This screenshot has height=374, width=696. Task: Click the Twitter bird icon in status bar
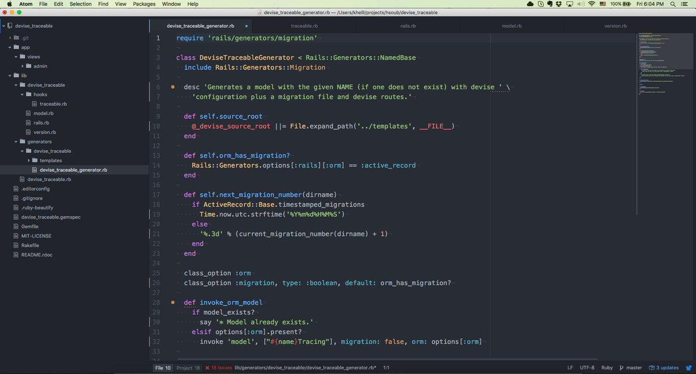(x=689, y=368)
